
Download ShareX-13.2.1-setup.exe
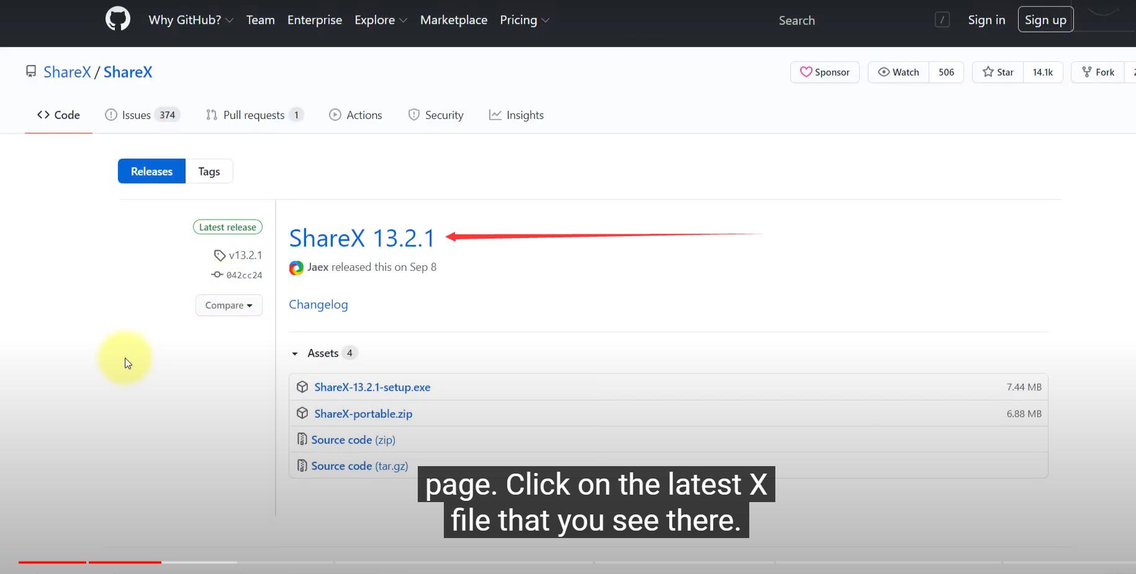pyautogui.click(x=372, y=387)
